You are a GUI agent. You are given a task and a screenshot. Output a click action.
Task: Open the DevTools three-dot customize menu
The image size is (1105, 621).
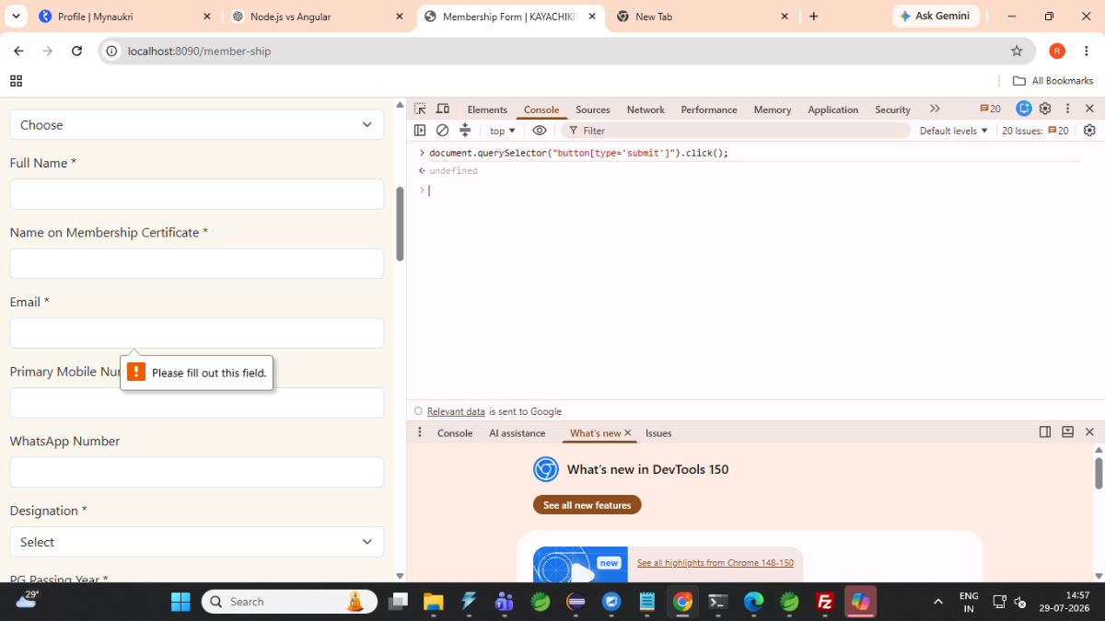[1067, 109]
